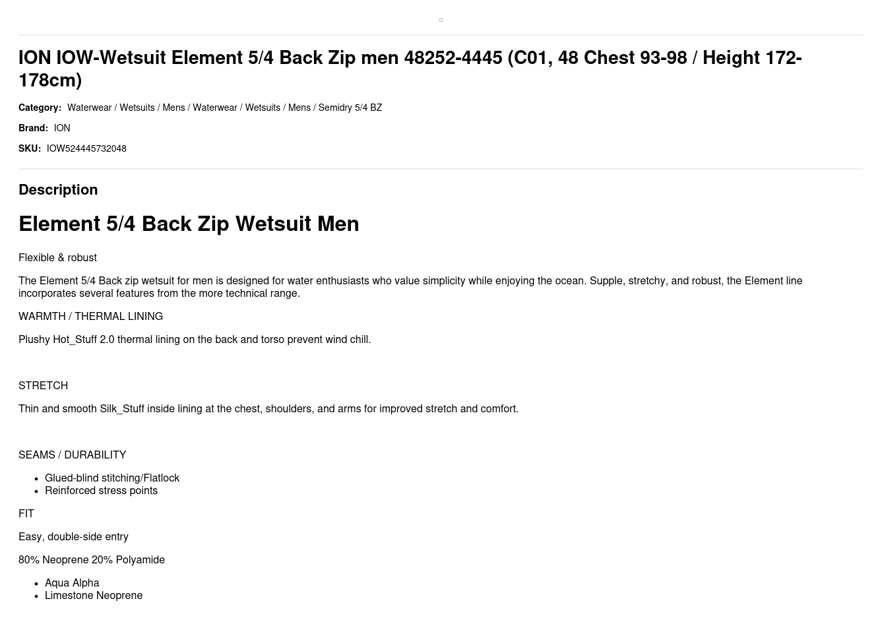Click the Reinforced stress points bullet

[101, 491]
